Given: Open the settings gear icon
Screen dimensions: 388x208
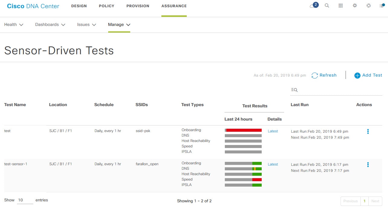Looking at the screenshot, I should click(355, 6).
